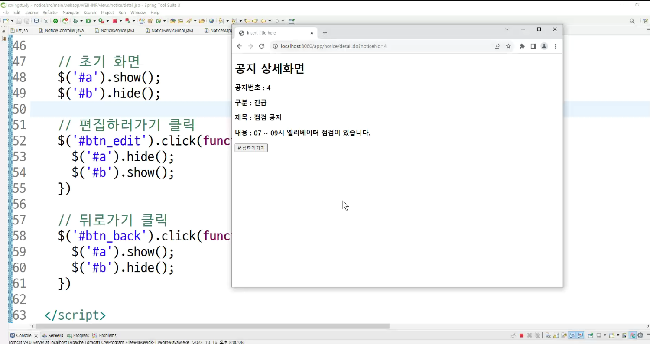Screen dimensions: 650x344
Task: Select the Progress view tab
Action: tap(78, 335)
